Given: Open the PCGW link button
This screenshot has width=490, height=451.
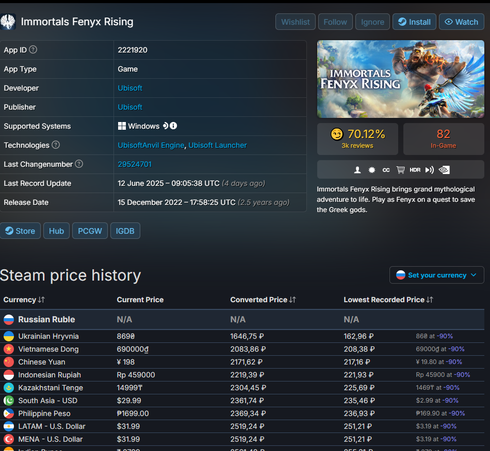Looking at the screenshot, I should coord(90,231).
